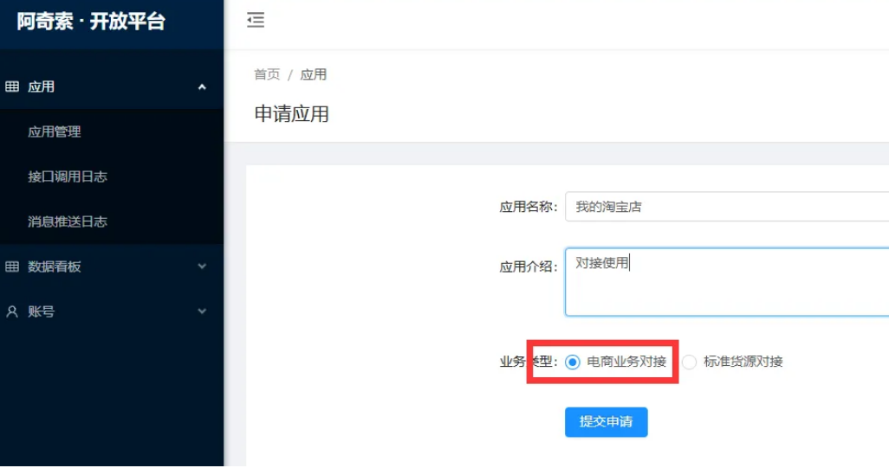The height and width of the screenshot is (468, 889).
Task: Open 接口调用日志 in the sidebar
Action: (68, 176)
